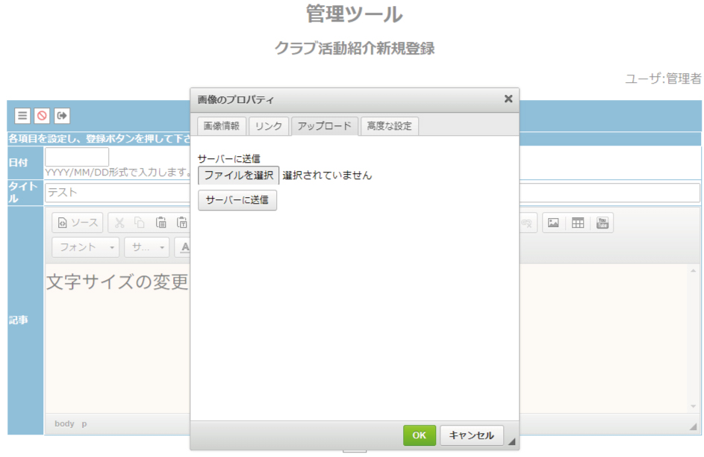Click the insert table icon in the editor
Viewport: 704px width, 457px height.
(x=577, y=223)
